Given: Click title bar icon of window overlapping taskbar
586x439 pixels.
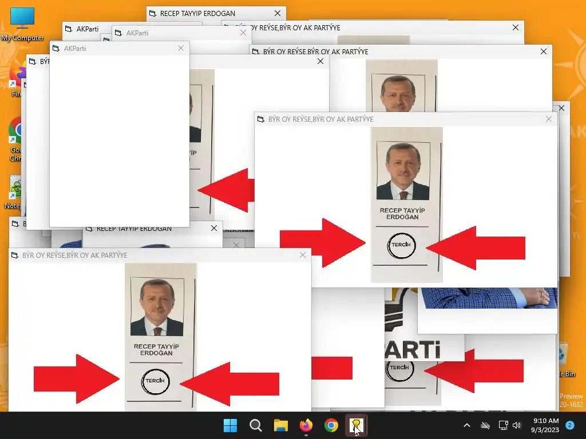Looking at the screenshot, I should pos(14,256).
